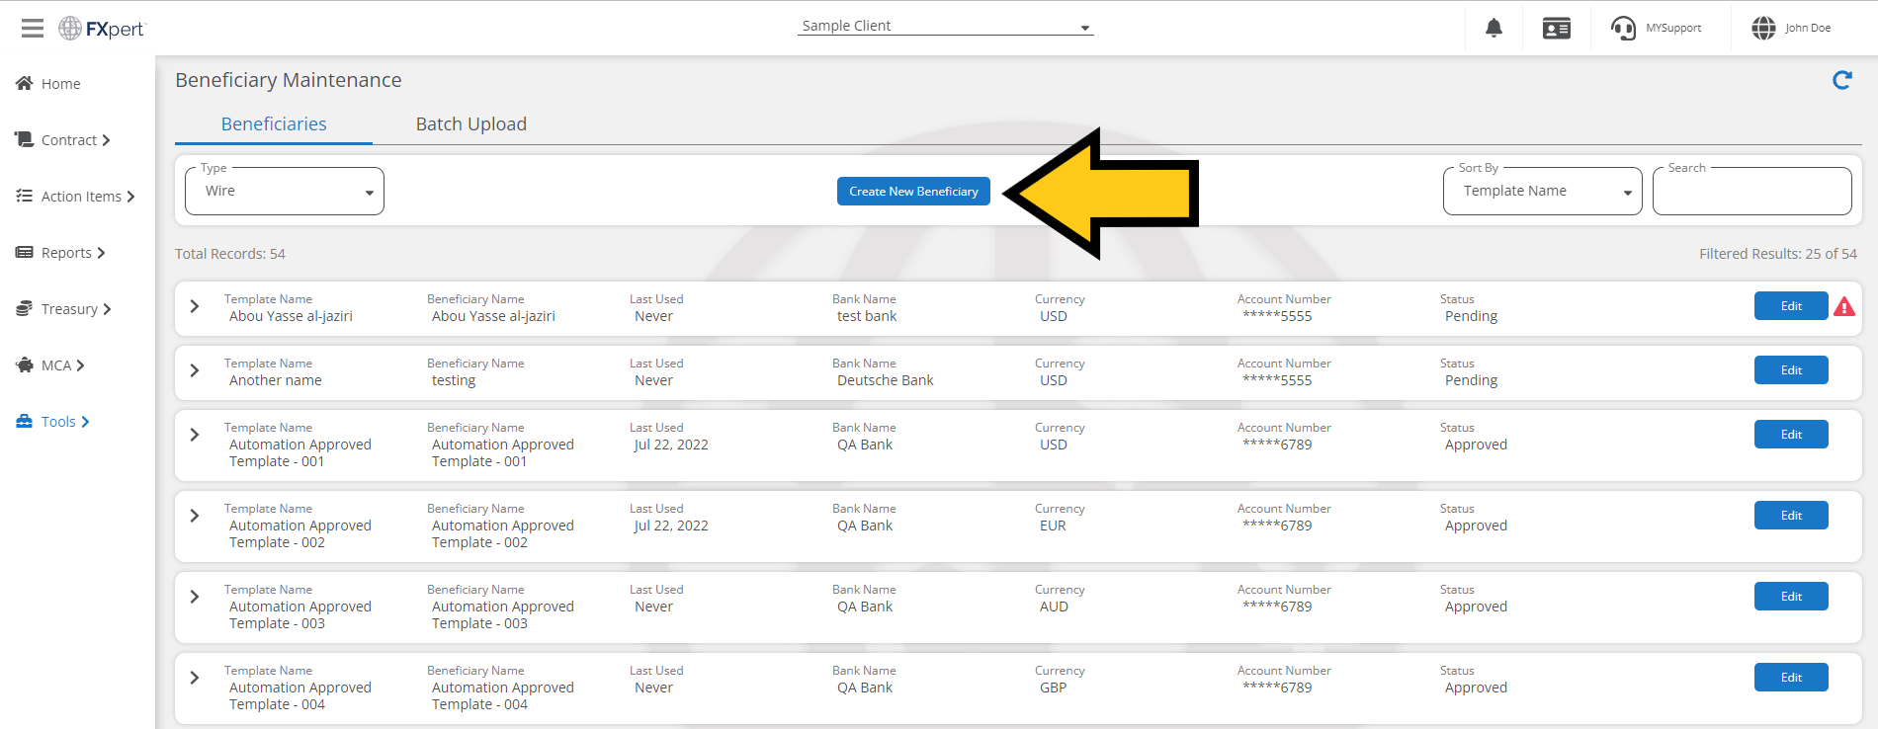Image resolution: width=1878 pixels, height=729 pixels.
Task: Click the refresh icon on Beneficiary Maintenance
Action: coord(1842,80)
